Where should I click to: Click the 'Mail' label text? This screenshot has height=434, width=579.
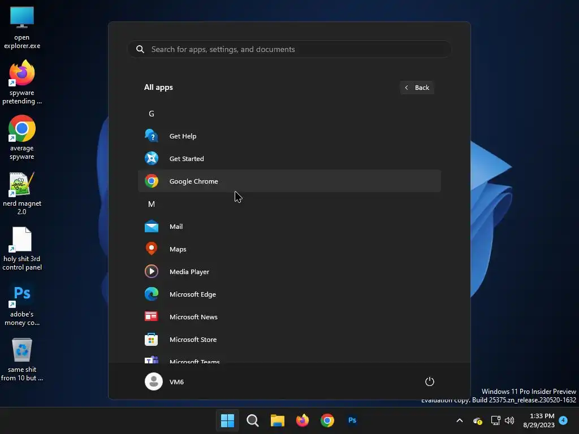pos(176,226)
